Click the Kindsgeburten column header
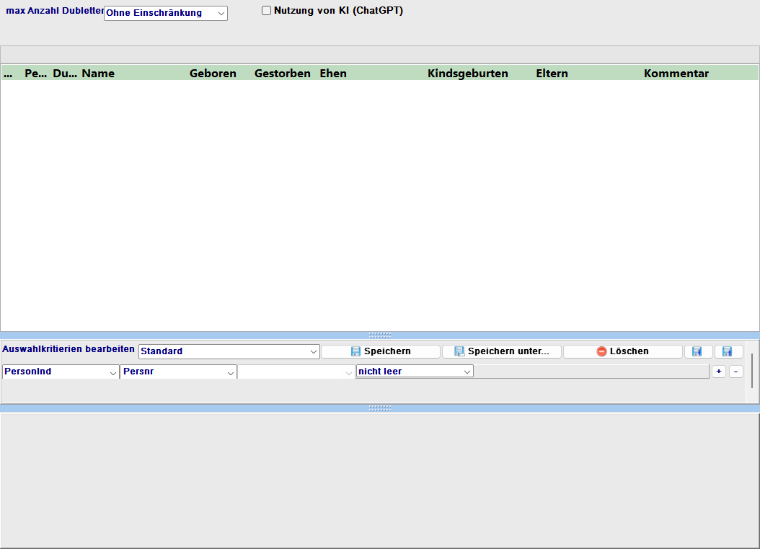760x549 pixels. pos(467,74)
